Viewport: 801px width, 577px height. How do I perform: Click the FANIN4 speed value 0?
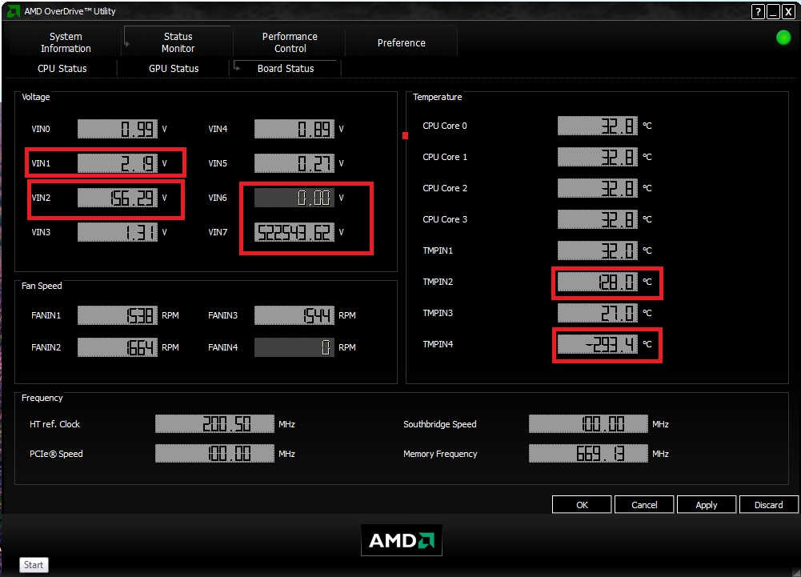tap(294, 347)
